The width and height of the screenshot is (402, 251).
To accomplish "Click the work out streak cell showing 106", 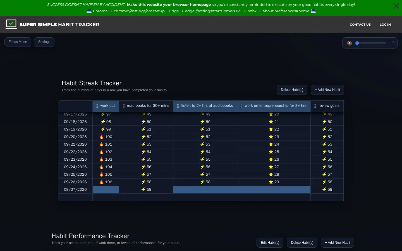I will [106, 182].
